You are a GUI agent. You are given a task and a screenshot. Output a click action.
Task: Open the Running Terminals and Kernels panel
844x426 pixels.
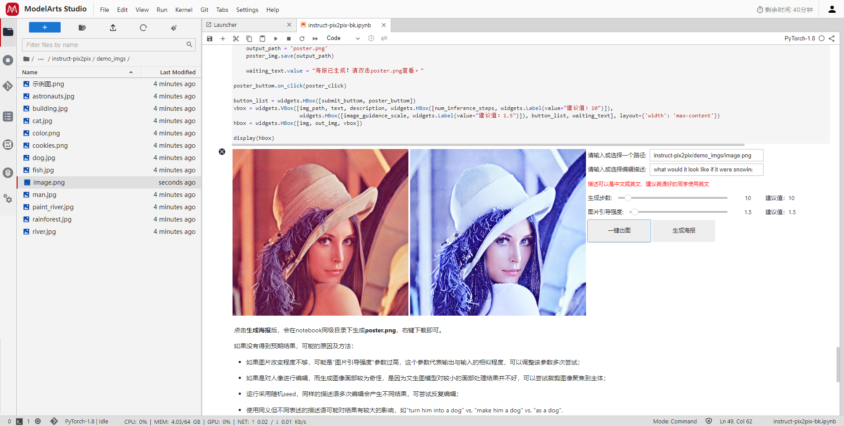pyautogui.click(x=8, y=60)
